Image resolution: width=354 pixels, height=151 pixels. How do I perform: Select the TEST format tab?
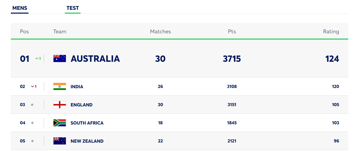[x=73, y=8]
